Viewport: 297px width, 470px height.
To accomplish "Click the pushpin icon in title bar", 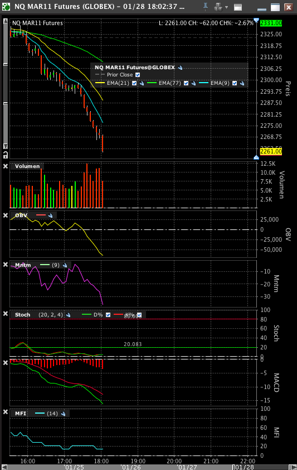I will point(206,6).
